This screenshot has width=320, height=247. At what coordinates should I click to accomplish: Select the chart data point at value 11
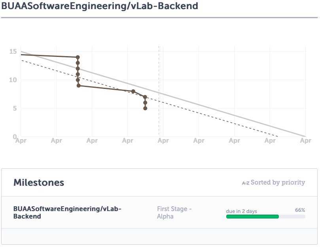[78, 74]
